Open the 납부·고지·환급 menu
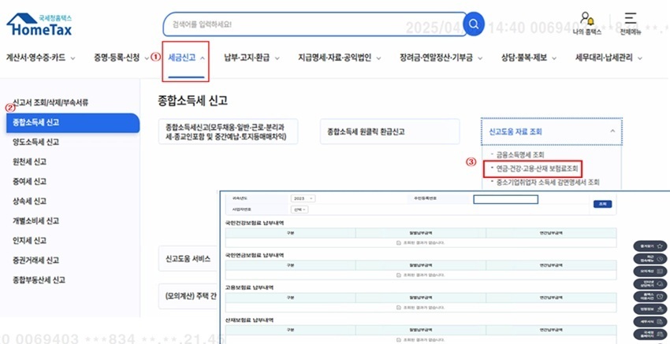This screenshot has height=344, width=670. (247, 57)
